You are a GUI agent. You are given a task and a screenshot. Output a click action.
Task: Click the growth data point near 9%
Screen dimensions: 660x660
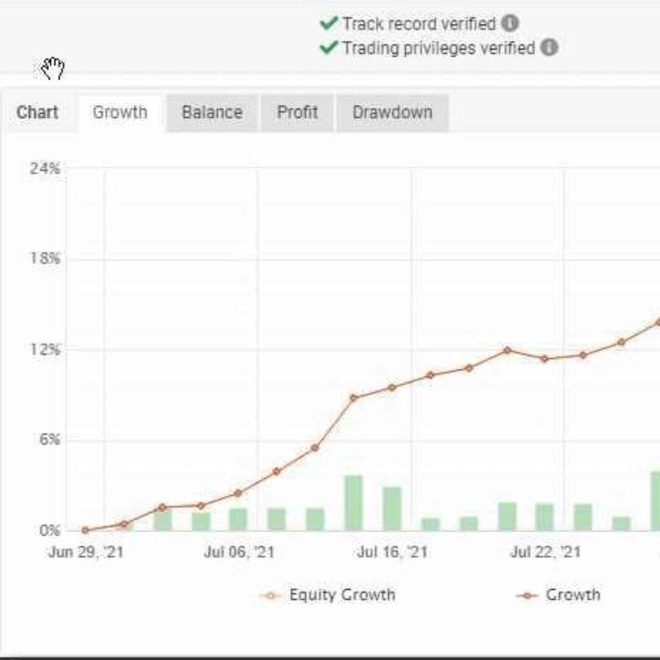point(353,398)
